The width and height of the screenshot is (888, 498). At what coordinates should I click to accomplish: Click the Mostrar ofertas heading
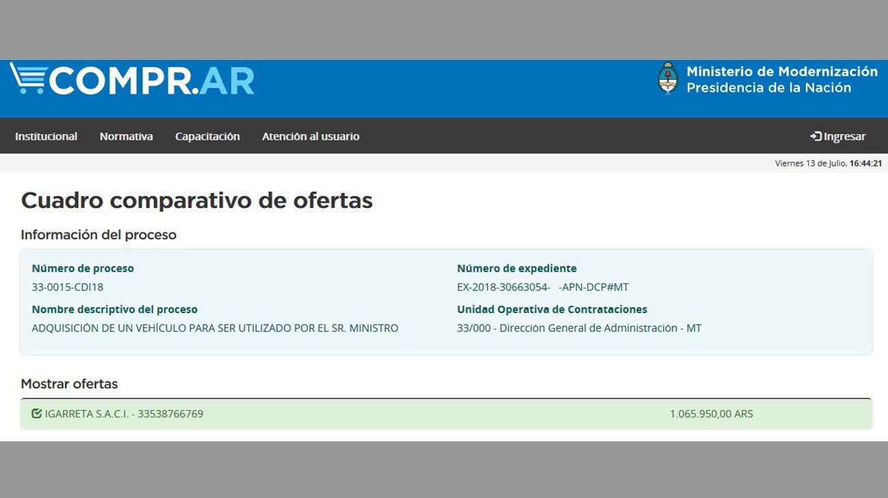pyautogui.click(x=70, y=384)
